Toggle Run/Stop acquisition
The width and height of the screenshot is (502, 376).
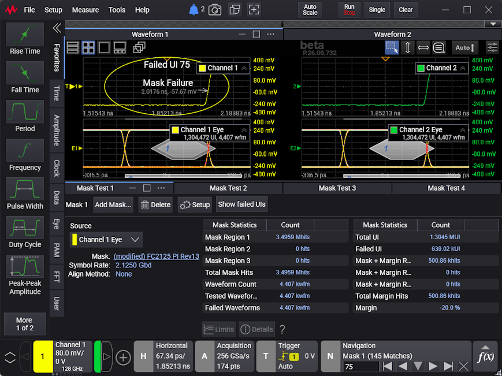[349, 10]
